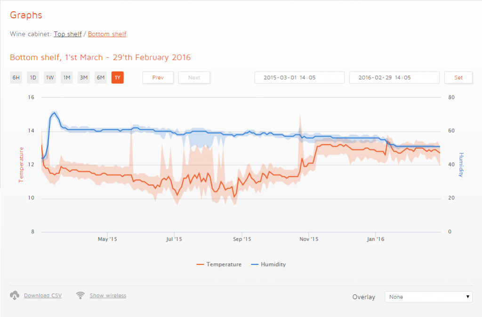Click the vertical Humidity axis title
The width and height of the screenshot is (482, 317).
pos(461,165)
